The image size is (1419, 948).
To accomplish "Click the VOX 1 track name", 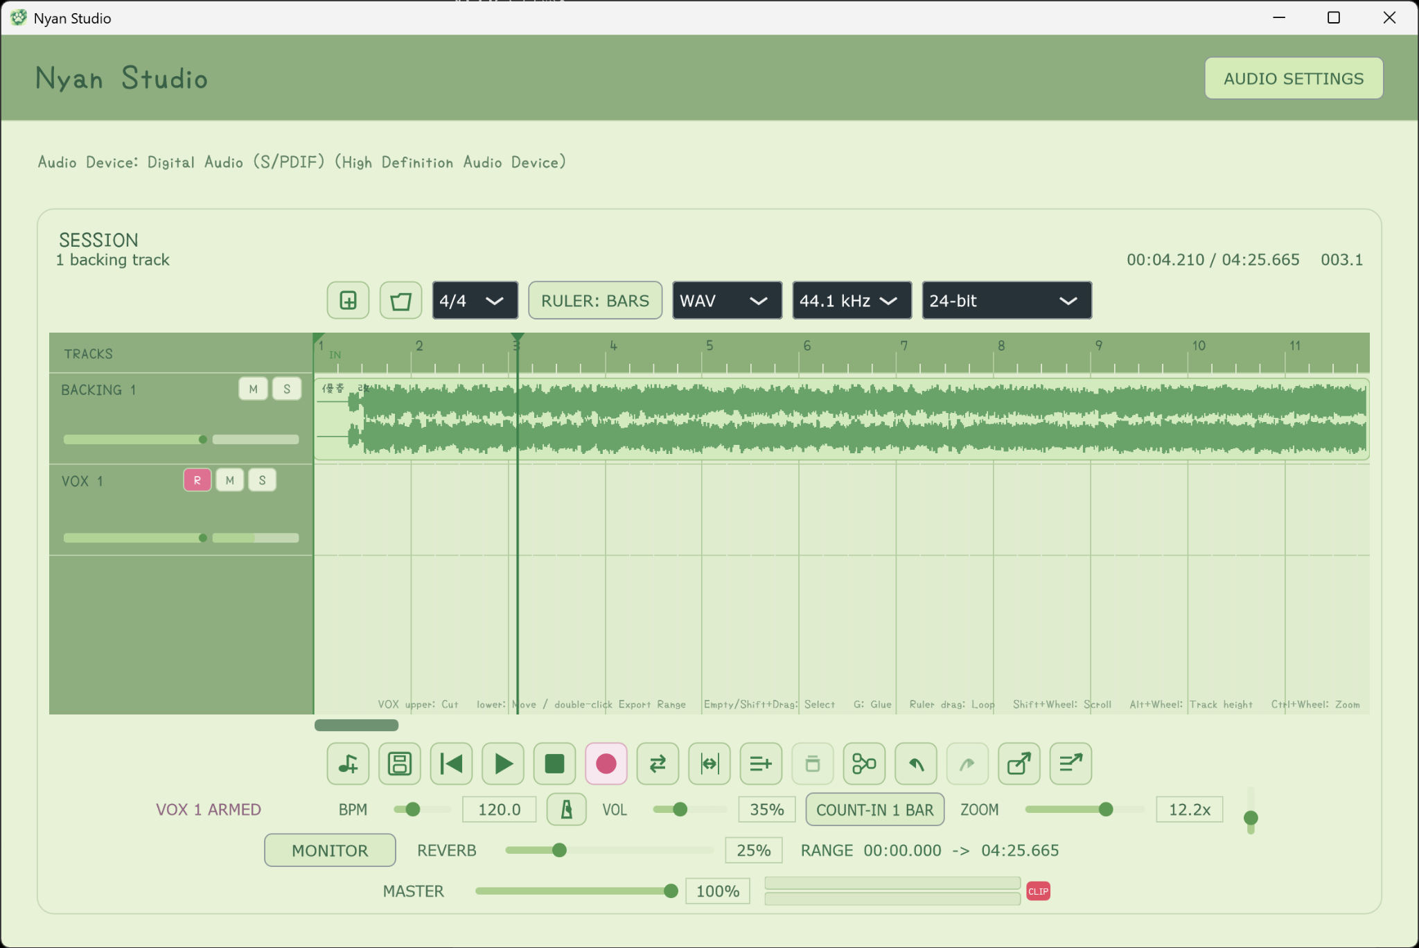I will click(x=82, y=481).
